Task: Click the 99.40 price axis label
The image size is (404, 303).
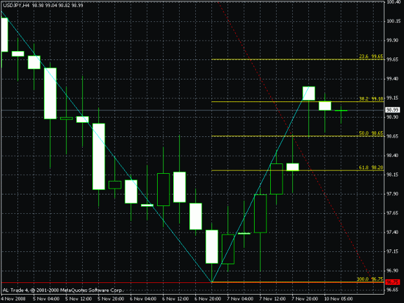Action: pyautogui.click(x=392, y=79)
